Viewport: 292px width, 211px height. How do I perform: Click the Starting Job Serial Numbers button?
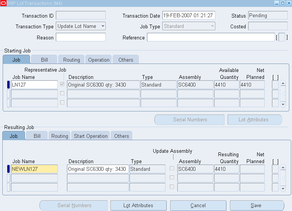coord(190,119)
